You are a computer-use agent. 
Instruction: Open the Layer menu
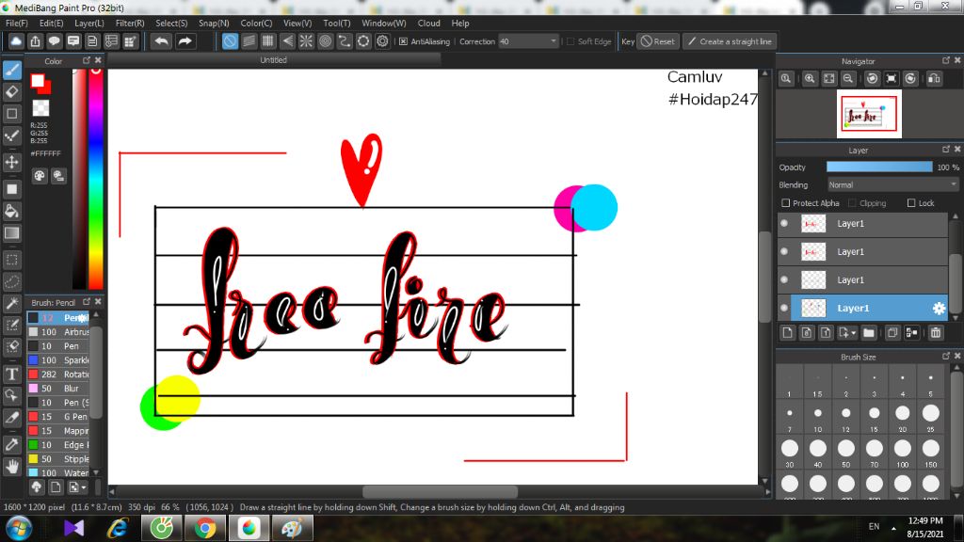pos(89,23)
